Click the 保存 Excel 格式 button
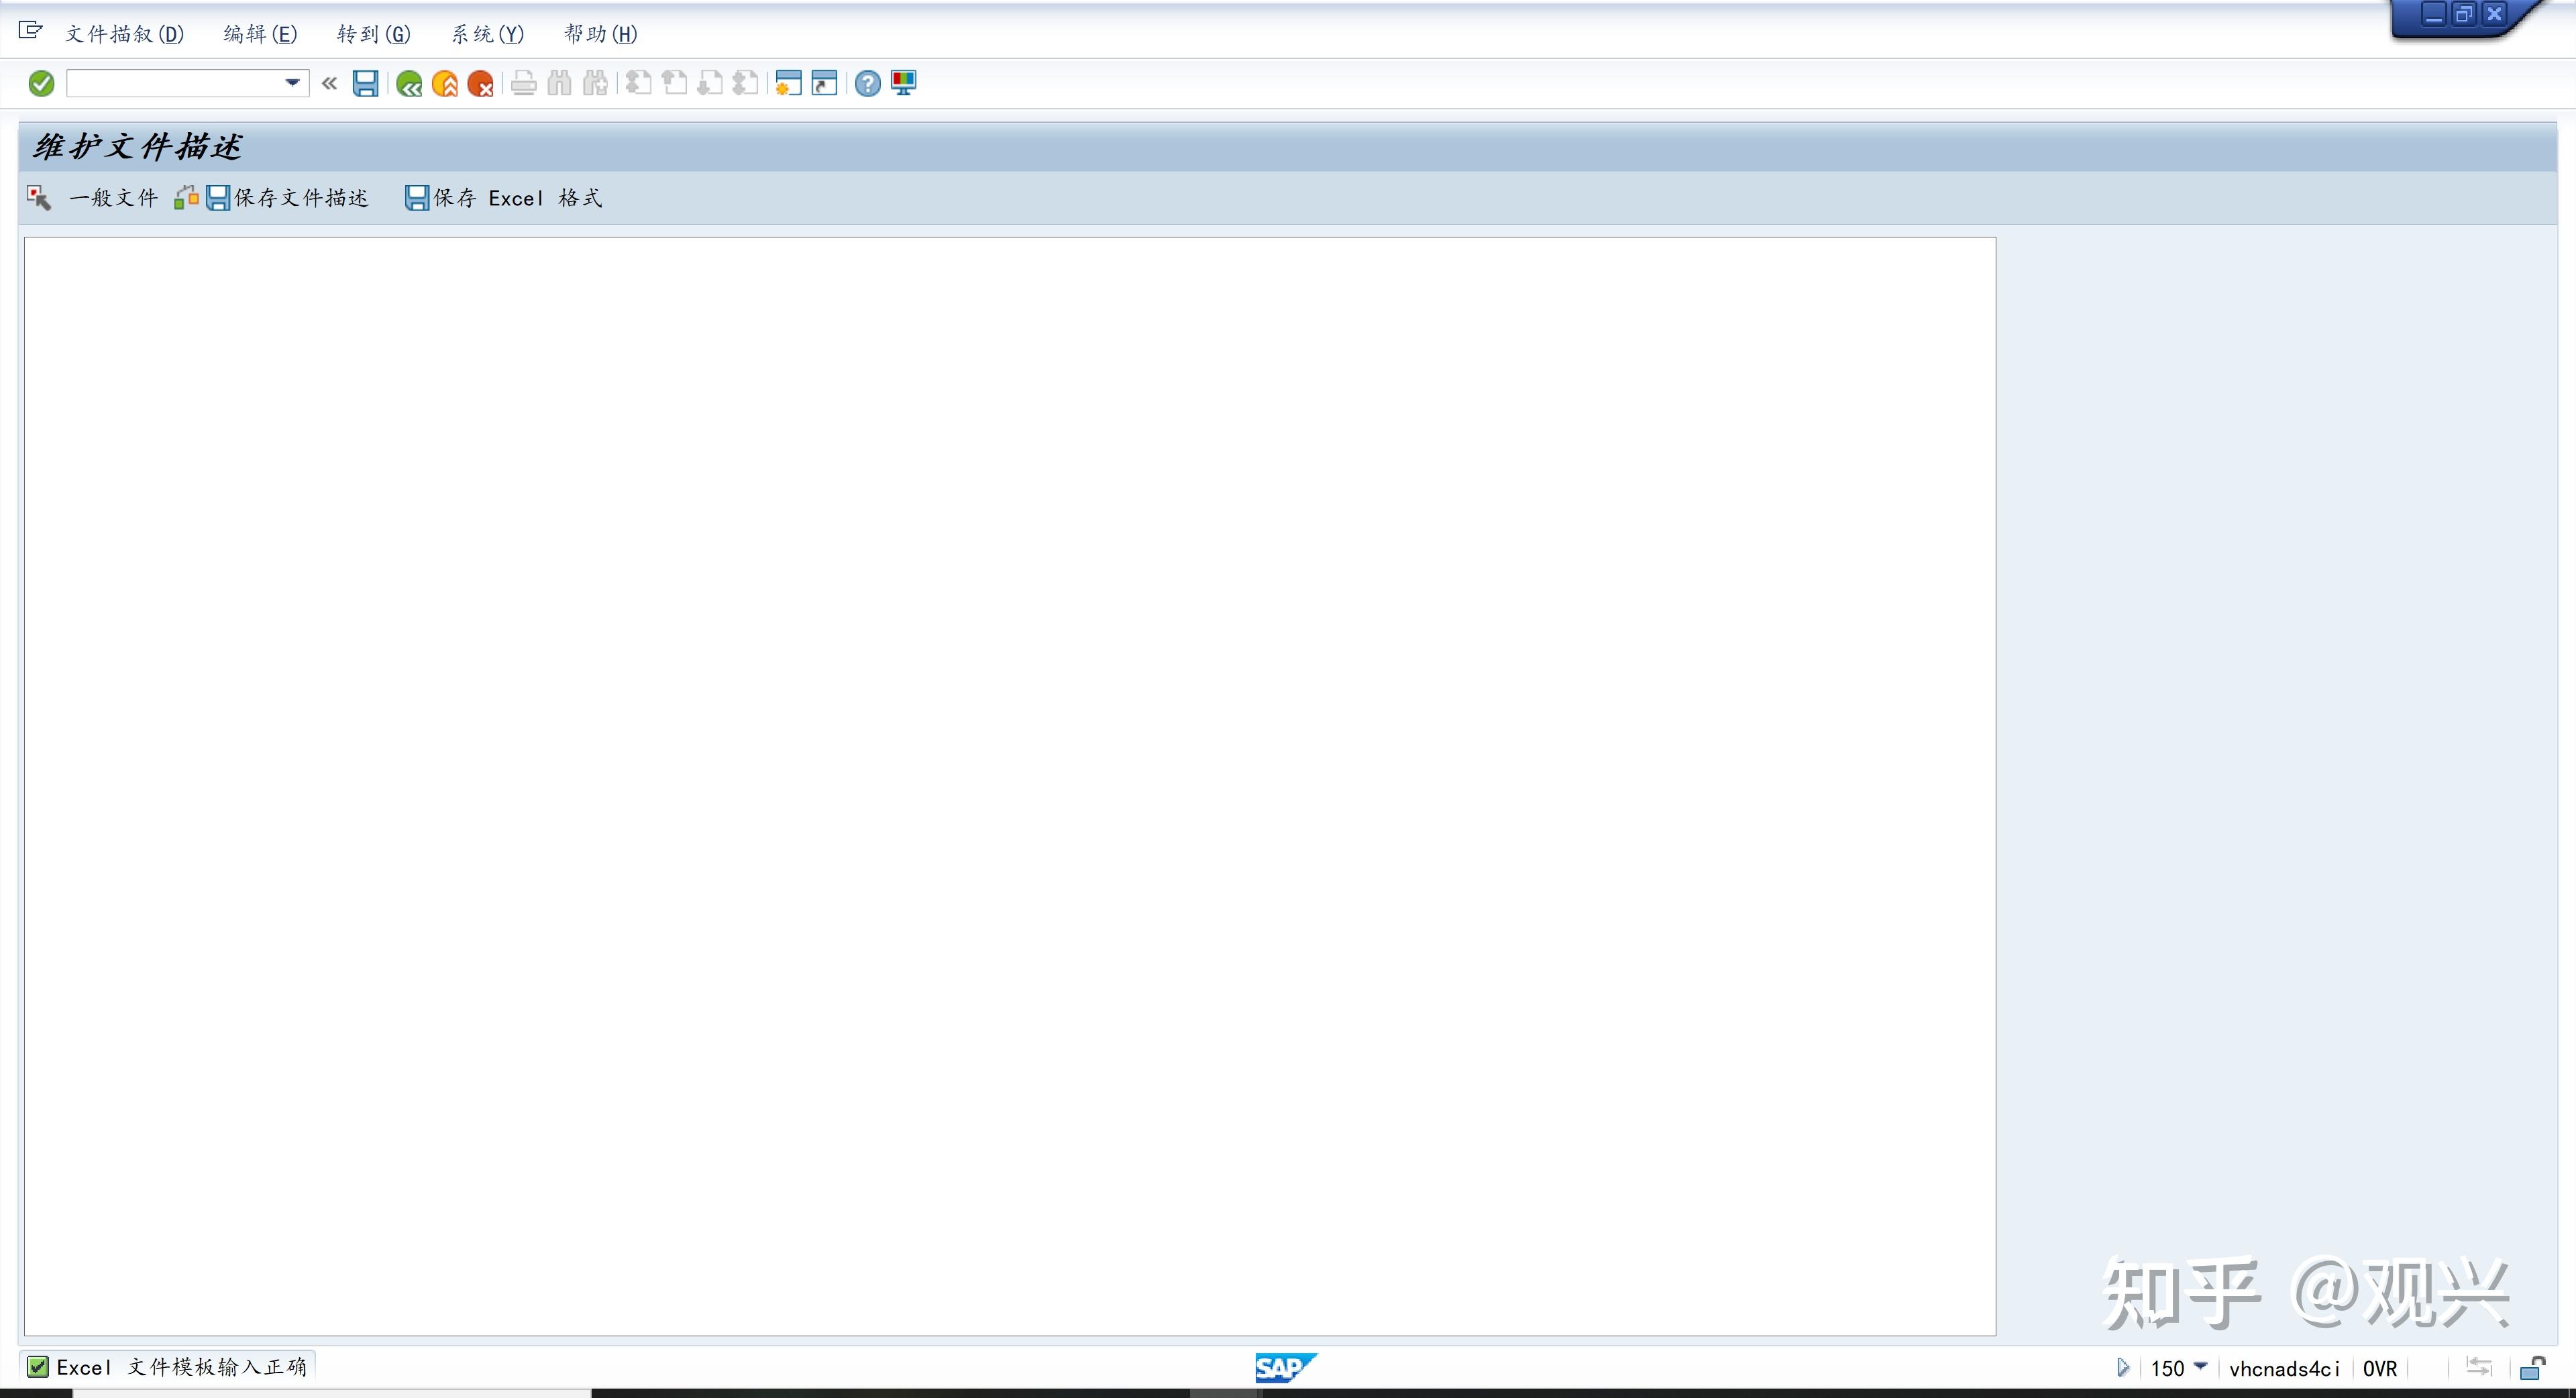Screen dimensions: 2576x1398 coord(504,198)
